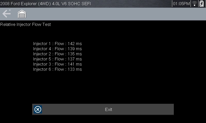206x123 pixels.
Task: Tap the battery charging indicator icon
Action: tap(201, 4)
